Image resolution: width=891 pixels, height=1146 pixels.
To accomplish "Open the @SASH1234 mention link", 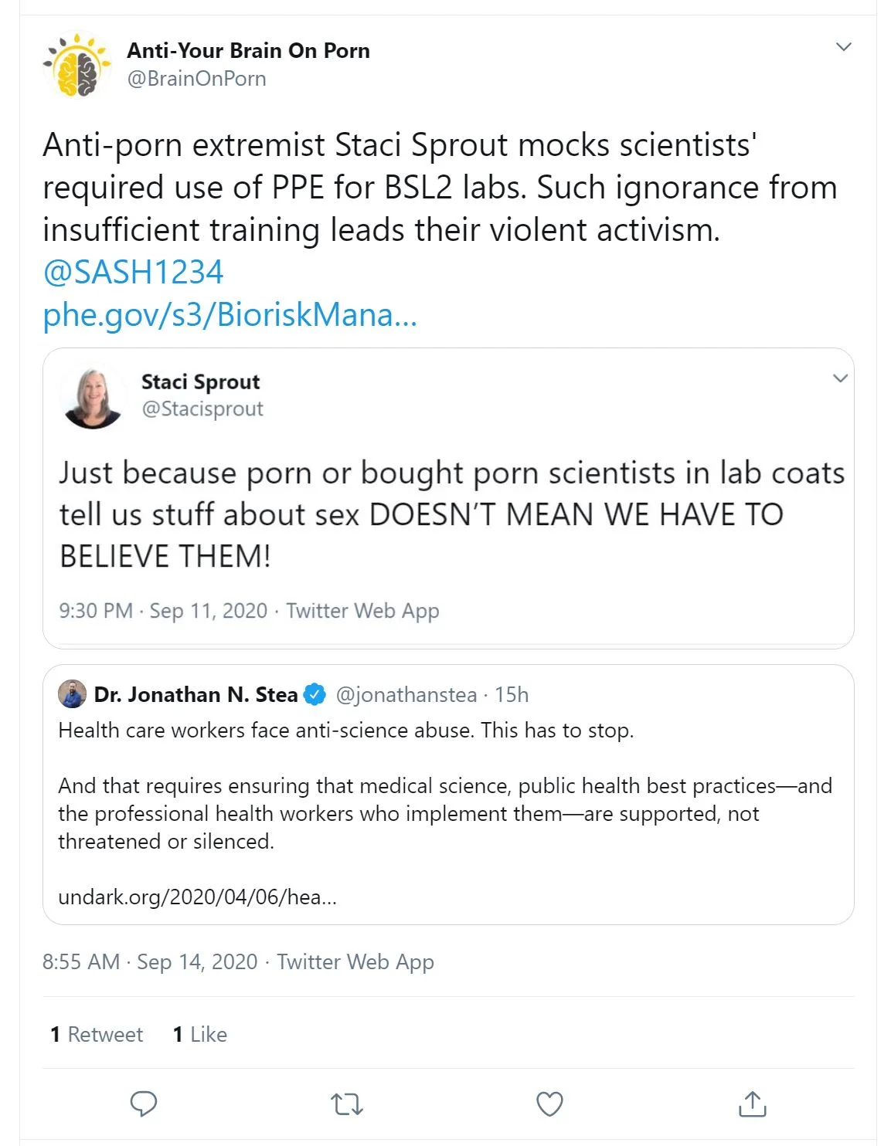I will pos(133,273).
